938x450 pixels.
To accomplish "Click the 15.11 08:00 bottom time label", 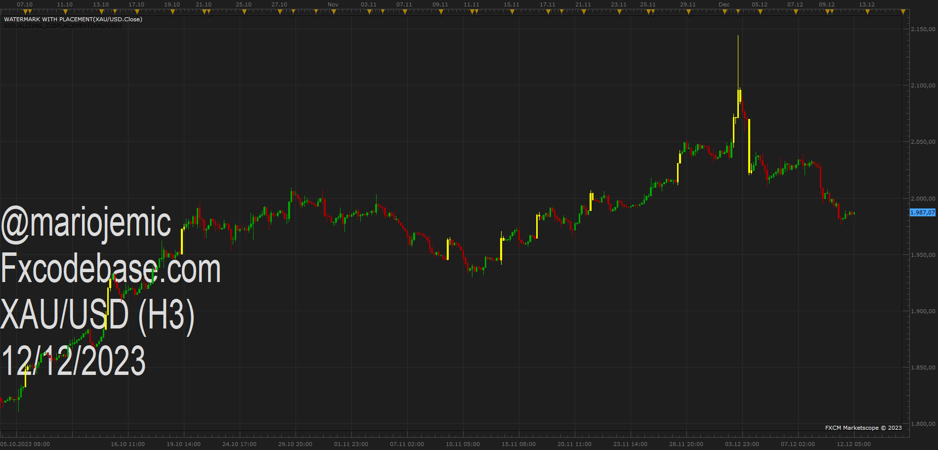I will click(518, 444).
